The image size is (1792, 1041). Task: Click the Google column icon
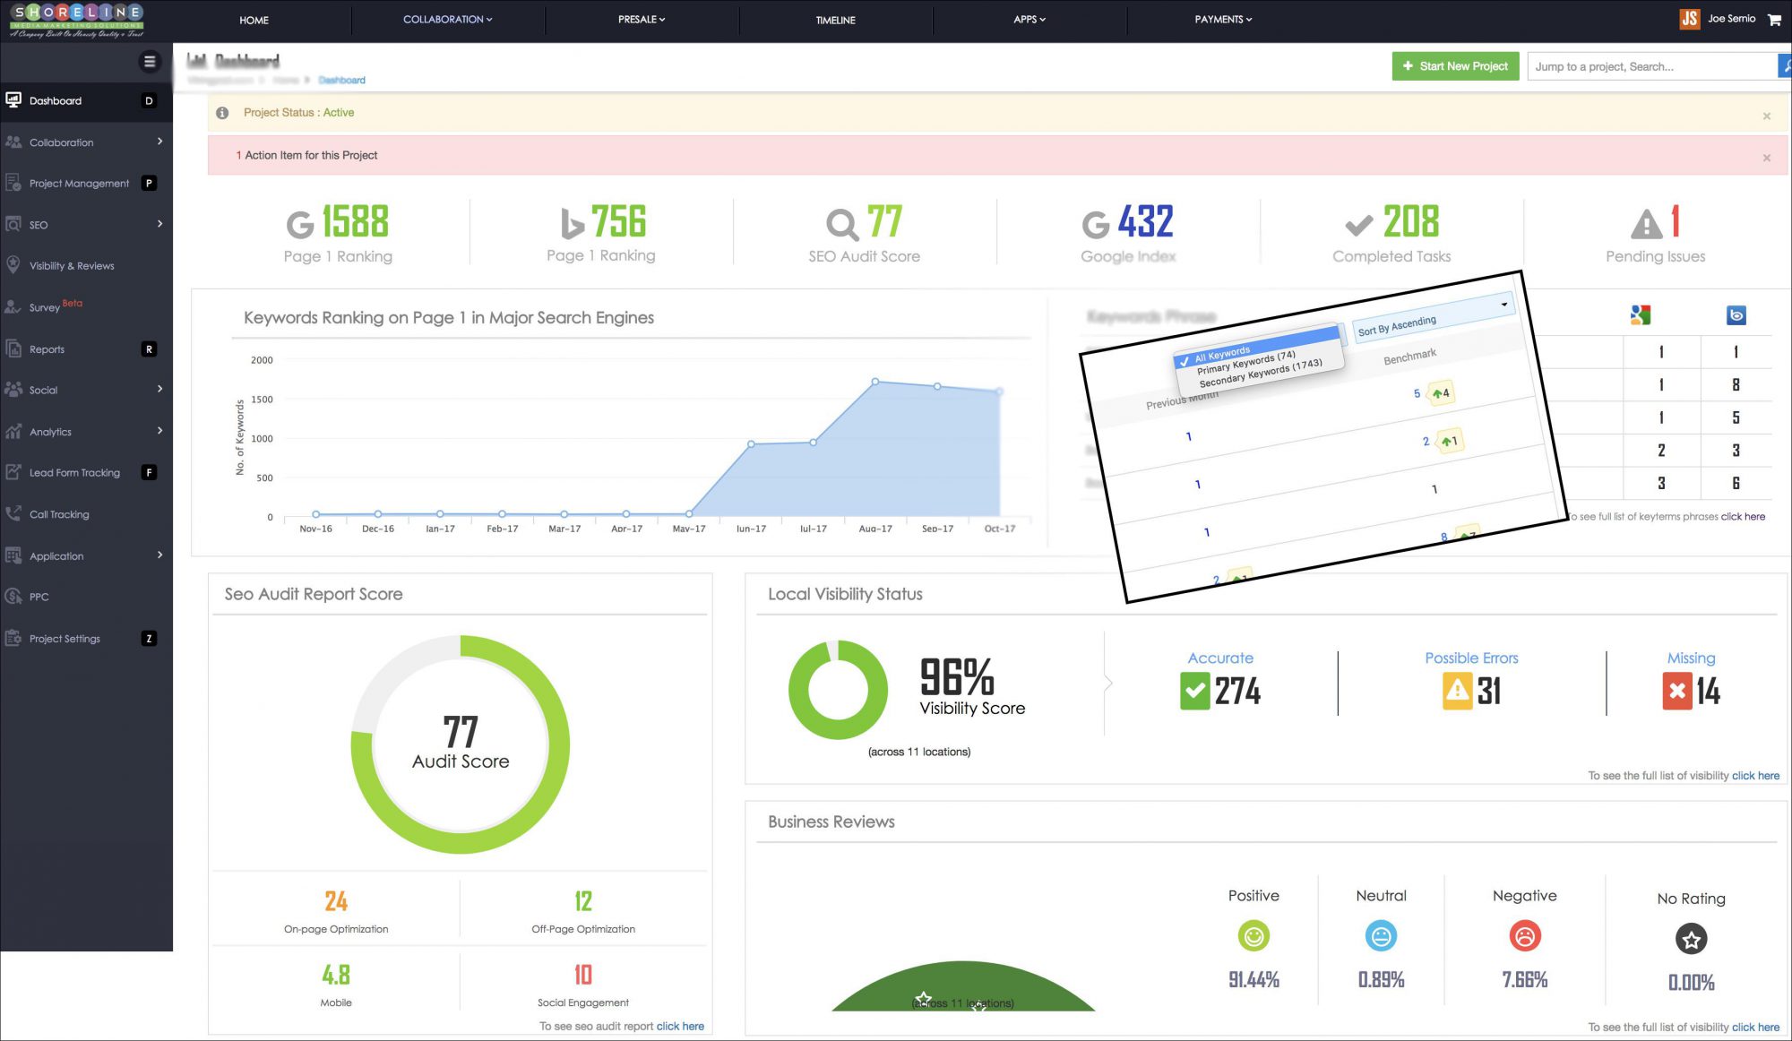click(1641, 315)
